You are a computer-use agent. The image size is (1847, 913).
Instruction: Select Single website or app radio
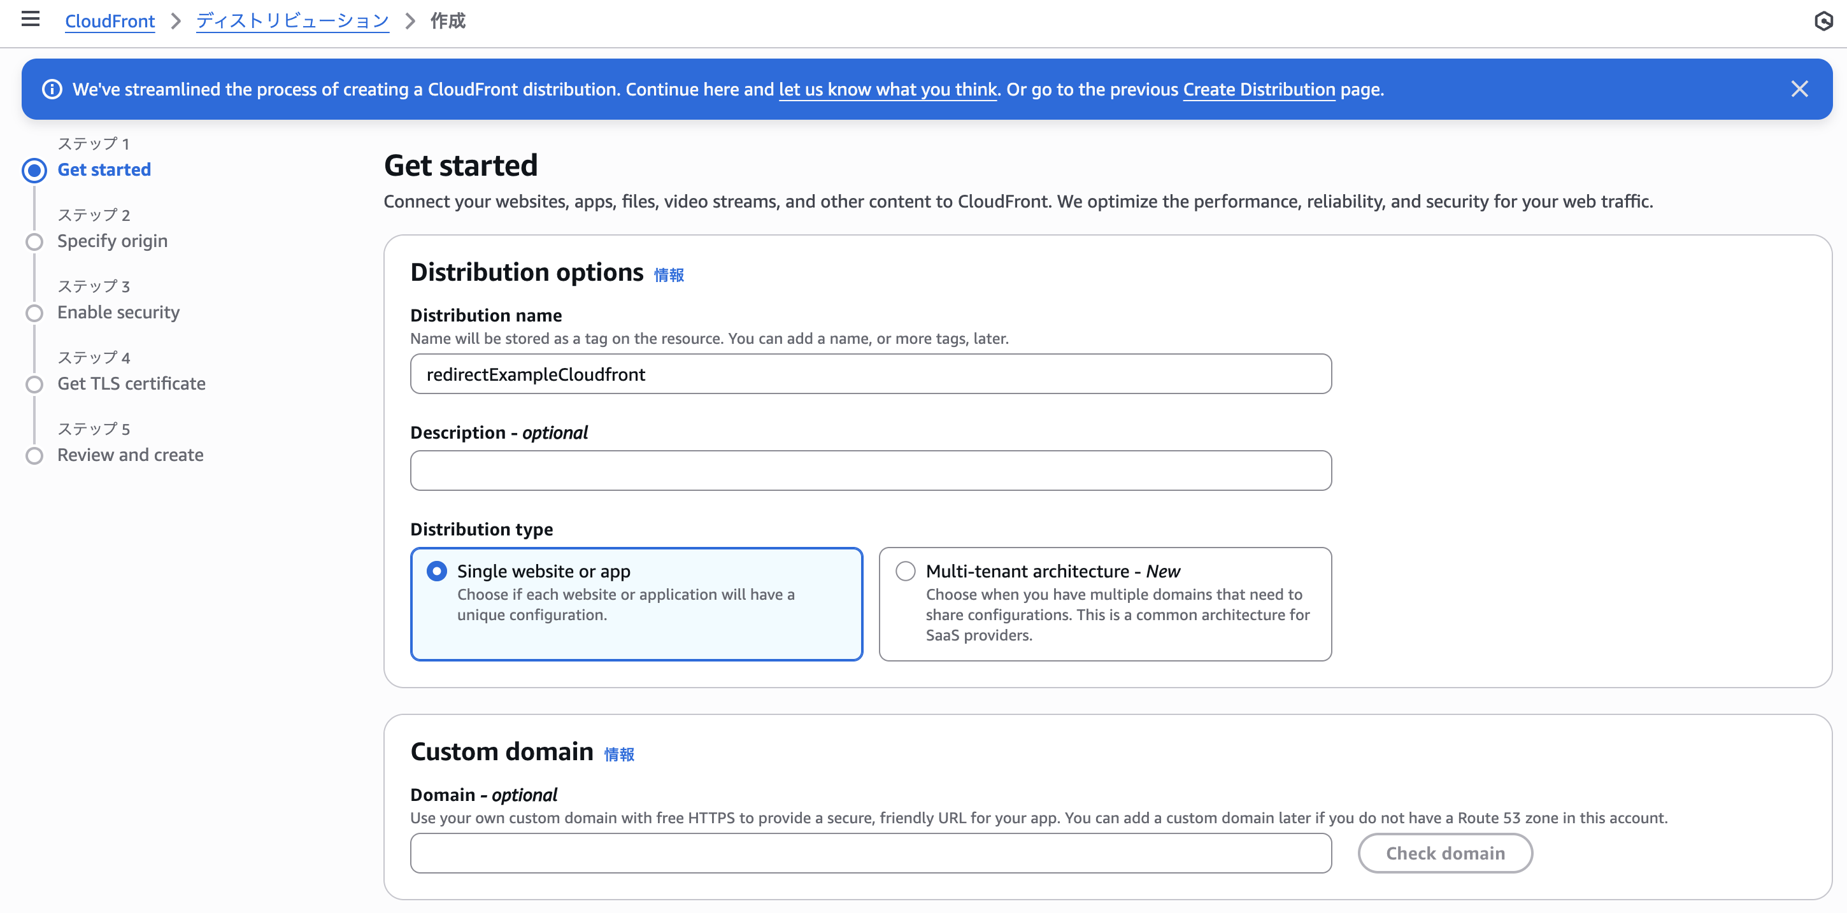pos(437,571)
